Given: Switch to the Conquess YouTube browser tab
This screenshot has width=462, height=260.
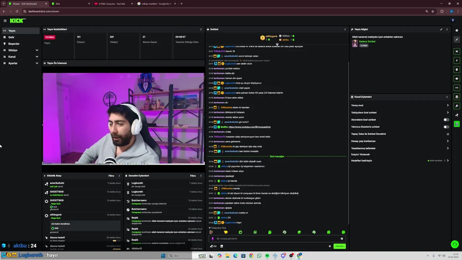Looking at the screenshot, I should click(113, 4).
